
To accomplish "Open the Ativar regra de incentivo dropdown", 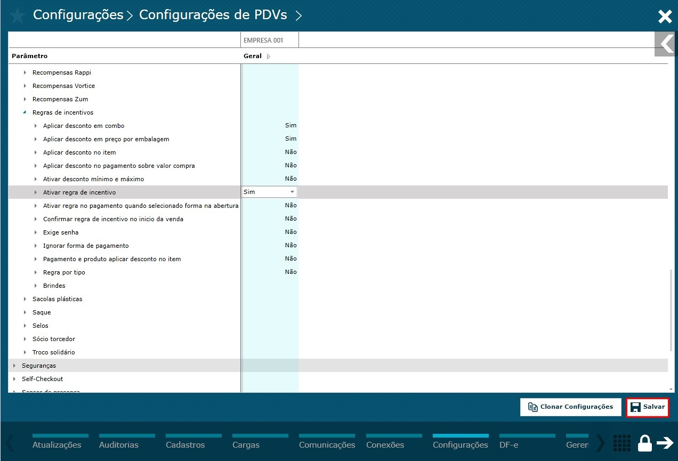I will (x=292, y=192).
